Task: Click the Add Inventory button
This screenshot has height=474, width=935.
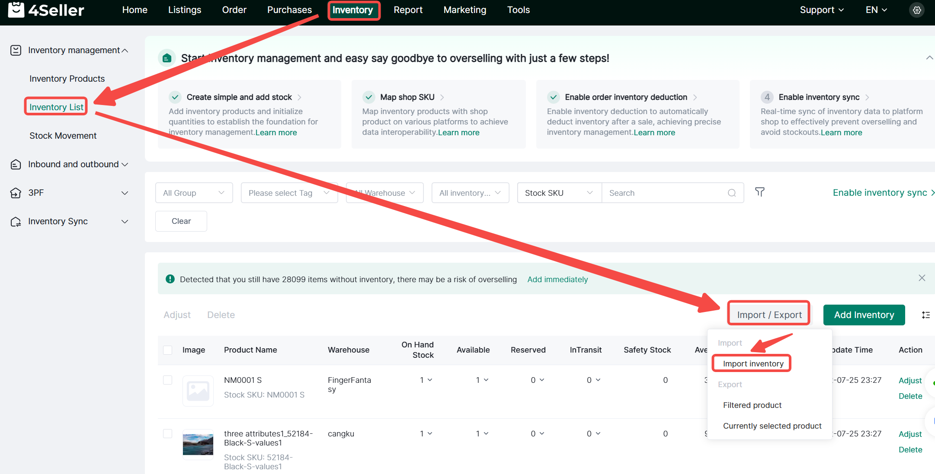Action: point(864,315)
